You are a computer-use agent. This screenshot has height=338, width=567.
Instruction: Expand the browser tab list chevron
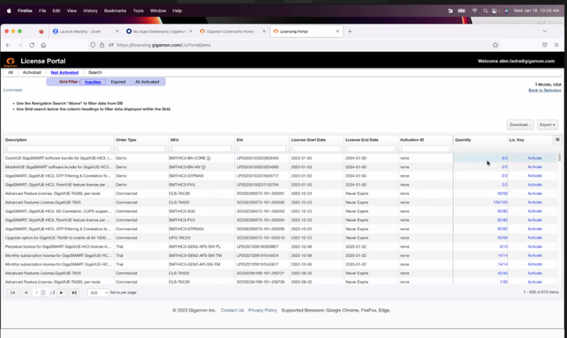(545, 31)
